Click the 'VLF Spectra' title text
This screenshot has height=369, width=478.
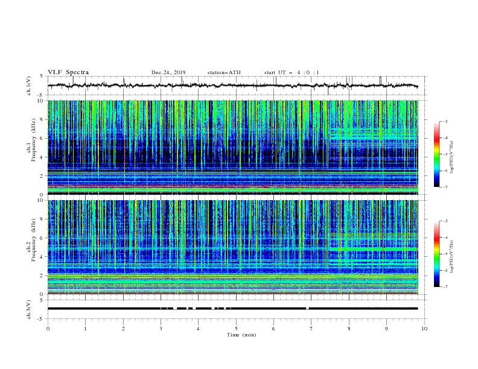(68, 72)
